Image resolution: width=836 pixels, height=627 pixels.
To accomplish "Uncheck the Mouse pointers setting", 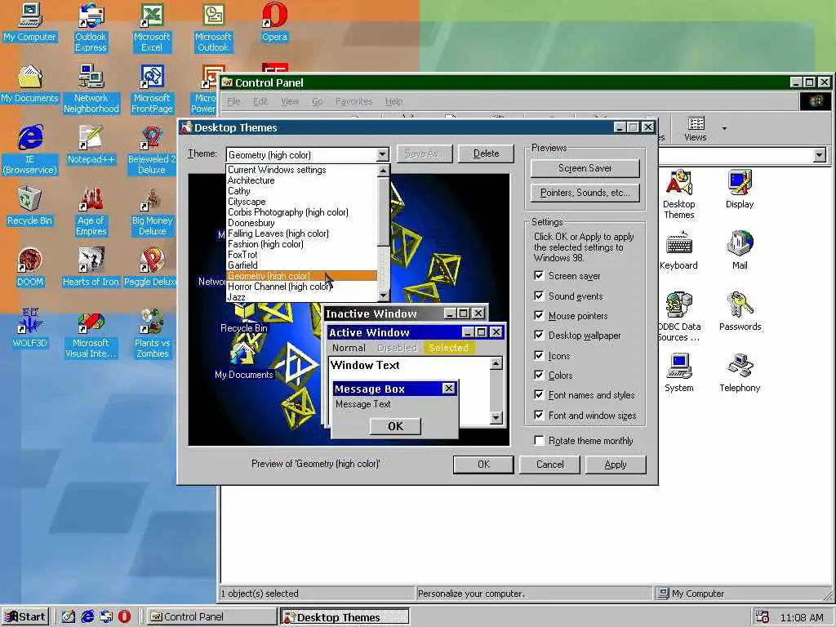I will click(x=539, y=315).
